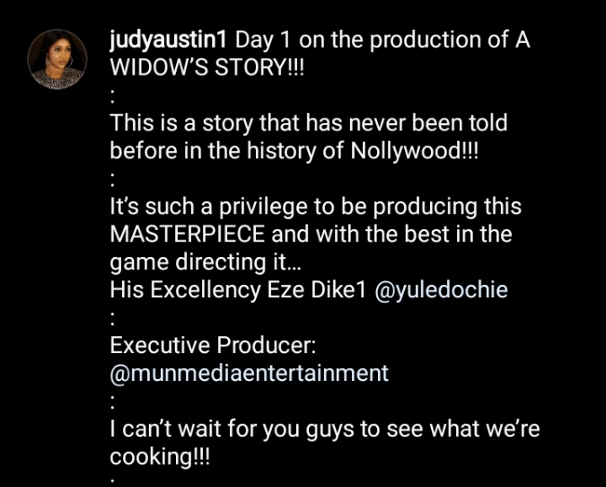Click the "WIDOW'S STORY!!!" title text
Screen dimensions: 606x487
(206, 68)
